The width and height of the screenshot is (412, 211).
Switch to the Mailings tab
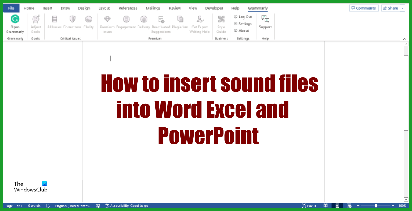153,8
